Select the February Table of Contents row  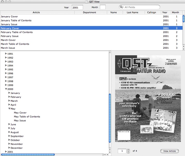click(91, 32)
